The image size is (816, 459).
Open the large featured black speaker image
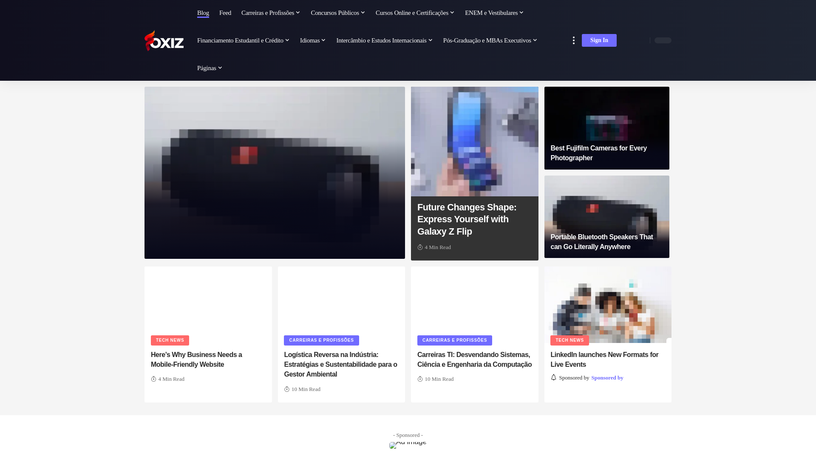275,173
